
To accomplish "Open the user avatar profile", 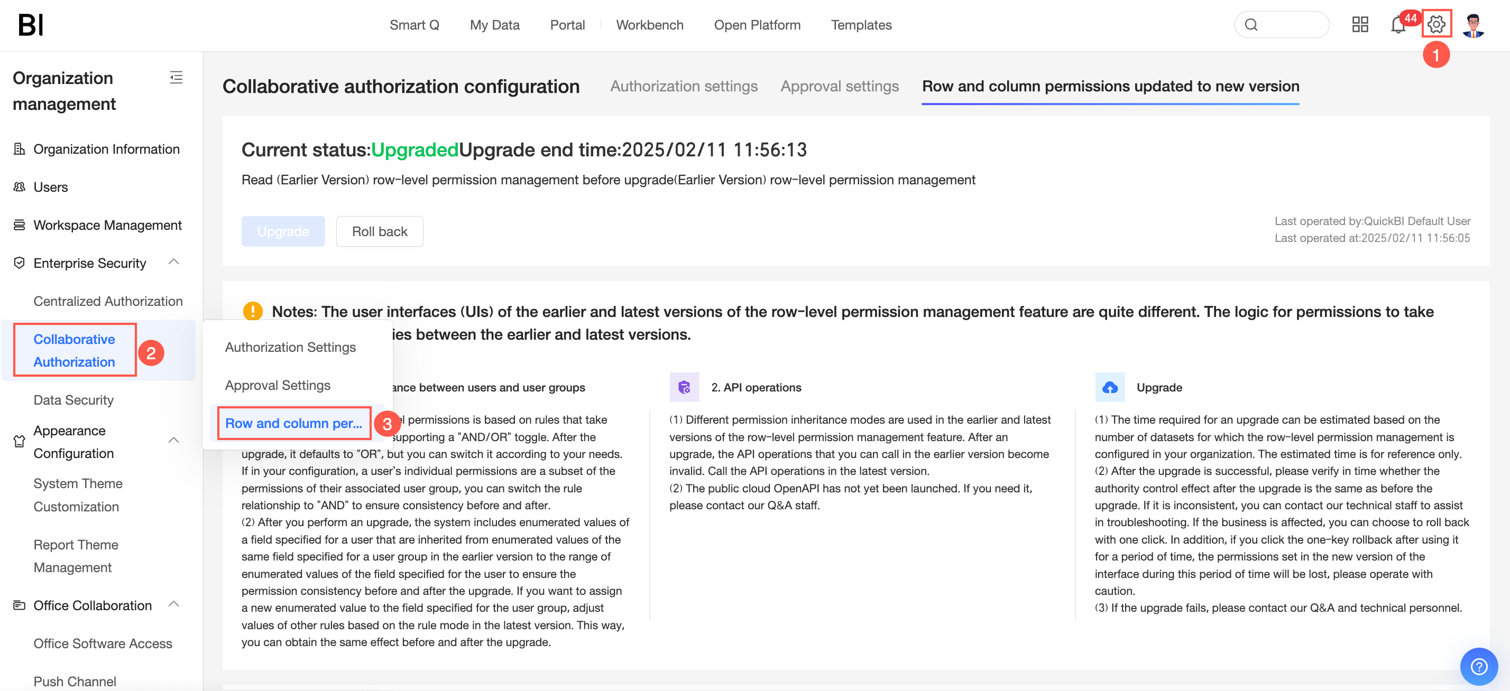I will (1473, 25).
